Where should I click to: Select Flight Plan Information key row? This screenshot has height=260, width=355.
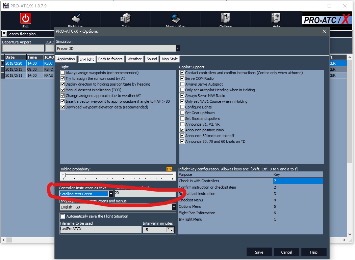pyautogui.click(x=251, y=213)
